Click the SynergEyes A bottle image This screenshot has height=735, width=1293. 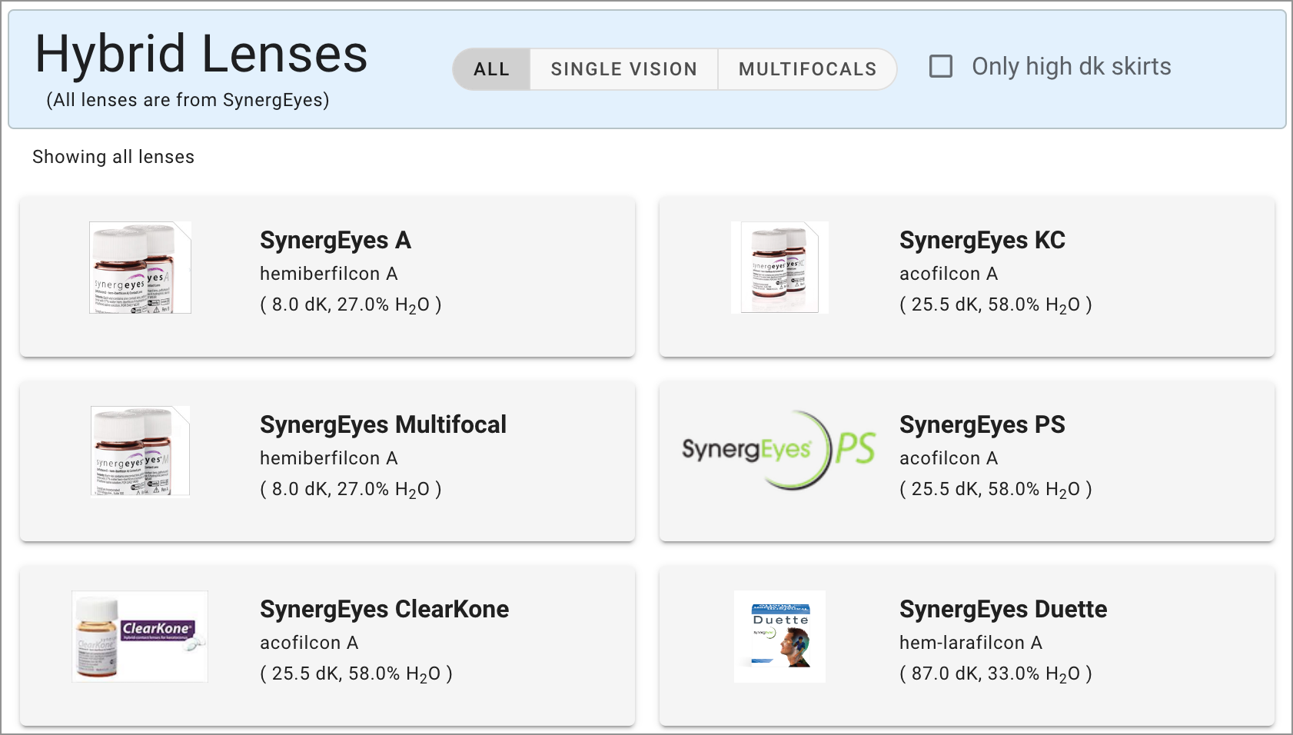coord(140,268)
